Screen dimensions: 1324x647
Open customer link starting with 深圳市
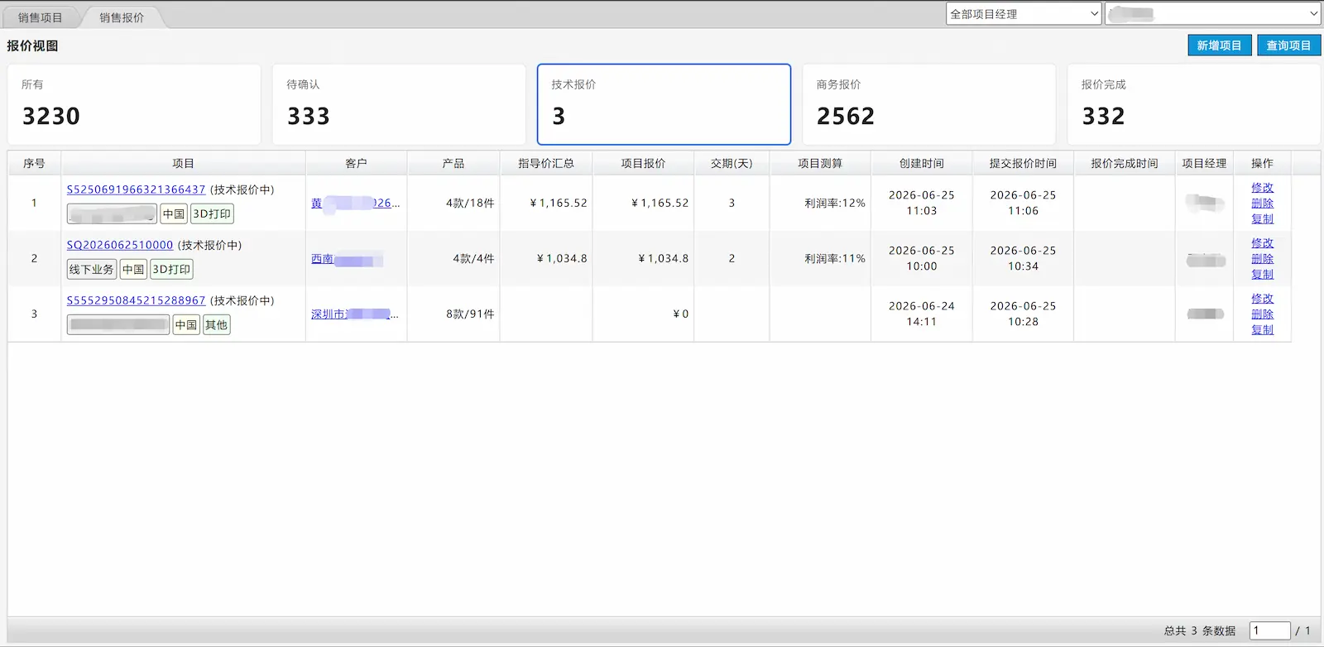coord(354,314)
